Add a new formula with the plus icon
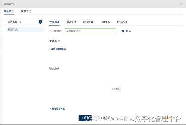The image size is (186, 125). click(x=40, y=22)
